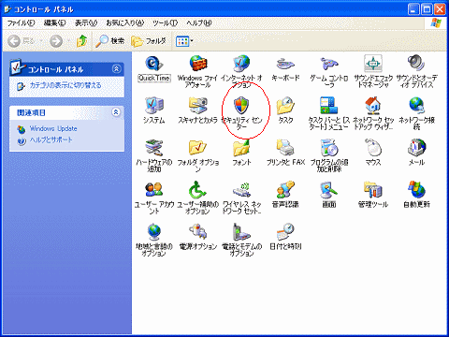This screenshot has height=337, width=449.
Task: Click the forward arrow toolbar button
Action: coord(56,41)
